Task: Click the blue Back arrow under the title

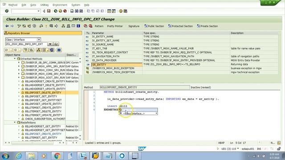Action: coord(7,26)
